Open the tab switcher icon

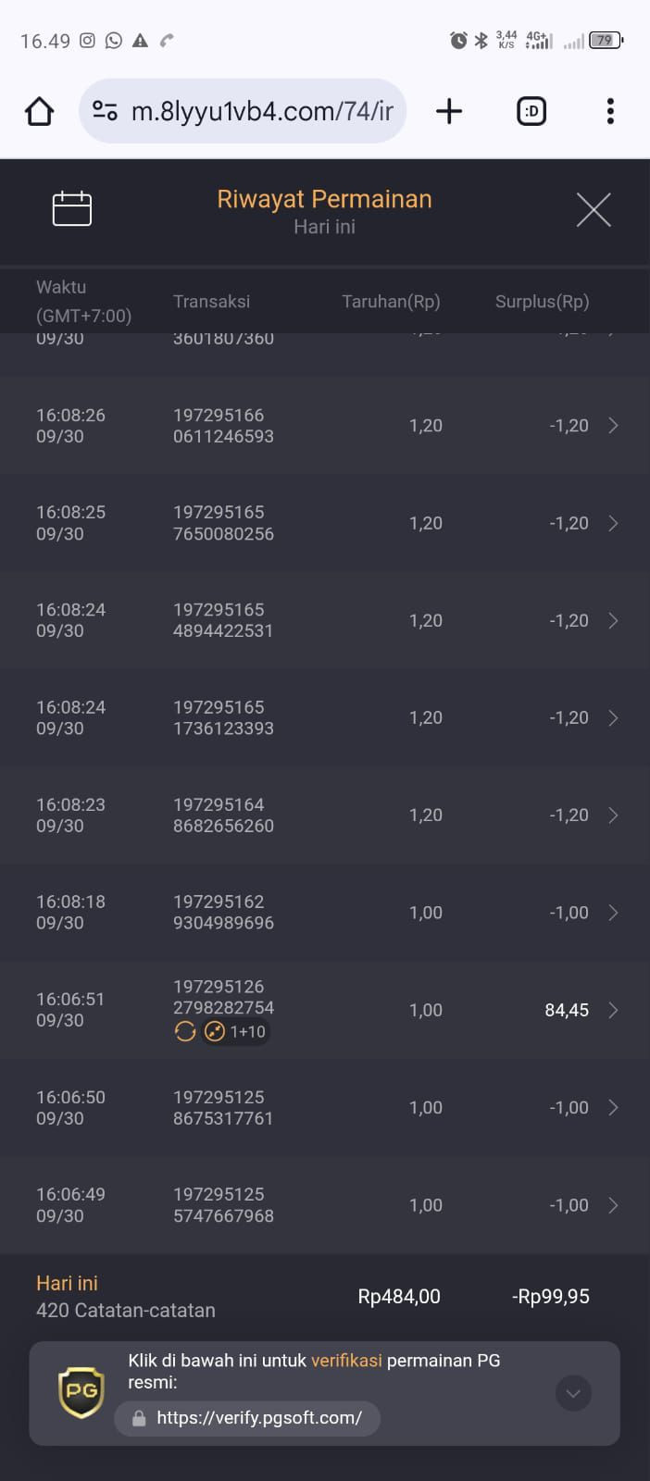(531, 111)
